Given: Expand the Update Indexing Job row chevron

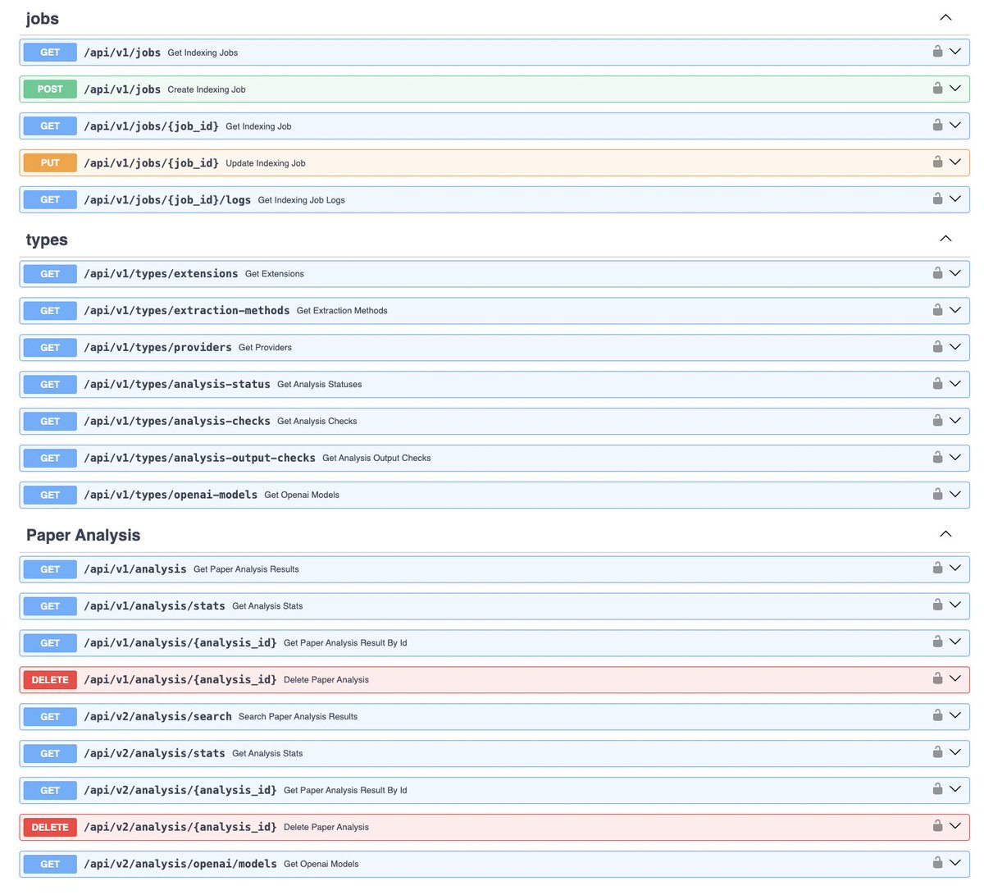Looking at the screenshot, I should click(x=955, y=162).
